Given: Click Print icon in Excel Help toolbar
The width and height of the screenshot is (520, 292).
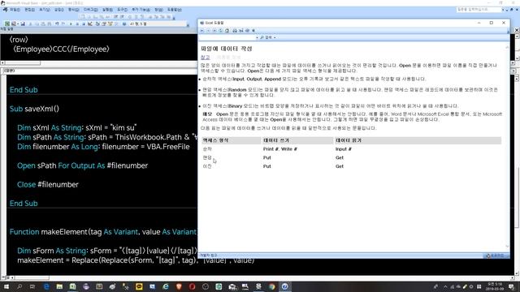Looking at the screenshot, I should [x=235, y=31].
